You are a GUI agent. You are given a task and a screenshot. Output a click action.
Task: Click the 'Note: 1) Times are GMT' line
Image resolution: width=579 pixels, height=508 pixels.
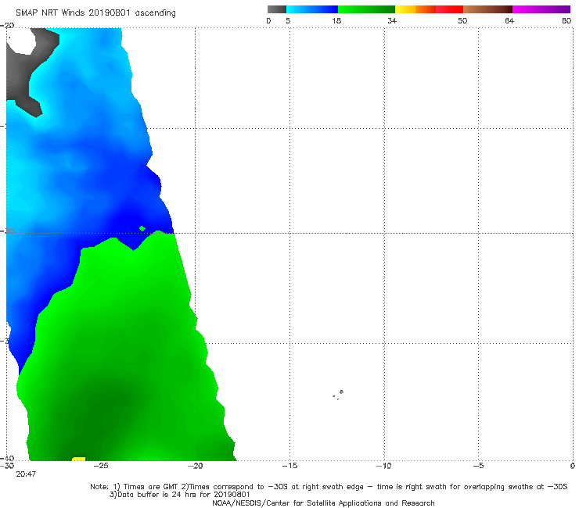click(329, 487)
